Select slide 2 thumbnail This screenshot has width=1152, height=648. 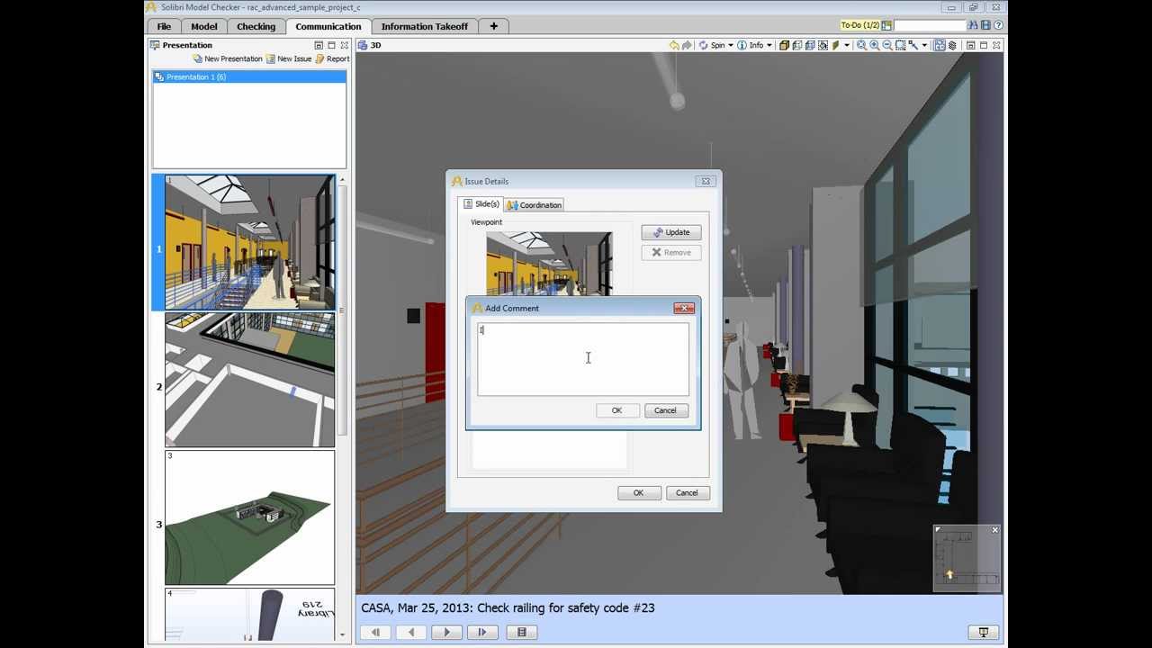tap(249, 380)
